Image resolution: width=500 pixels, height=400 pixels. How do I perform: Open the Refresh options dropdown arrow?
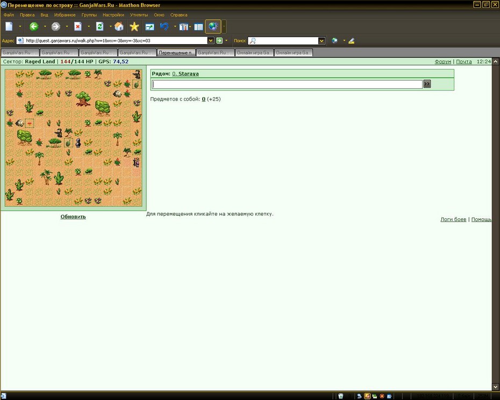point(110,26)
